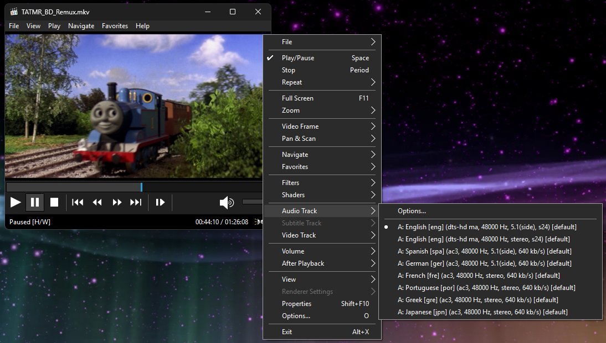Click the Paused [H/W] status text
This screenshot has width=606, height=343.
(x=30, y=222)
